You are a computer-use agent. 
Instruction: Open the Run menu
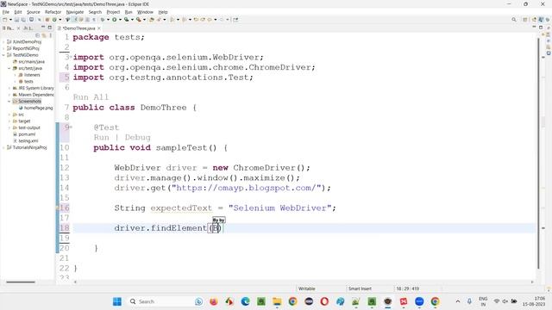click(x=129, y=12)
